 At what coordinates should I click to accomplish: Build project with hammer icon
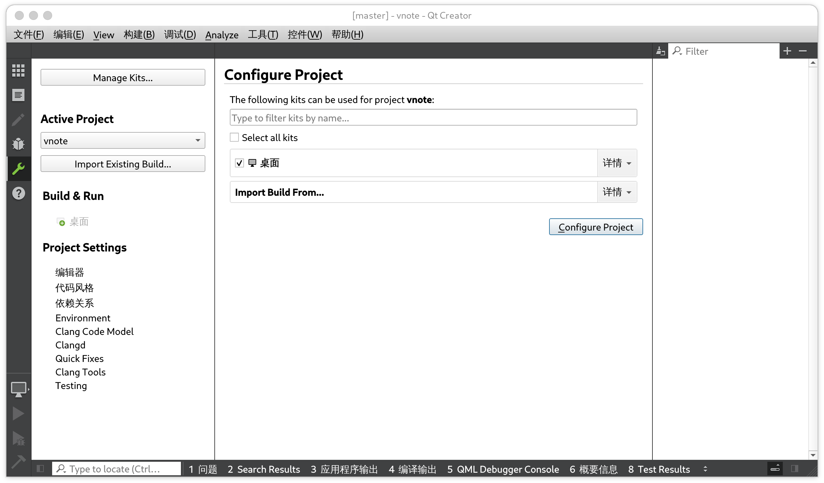[18, 462]
